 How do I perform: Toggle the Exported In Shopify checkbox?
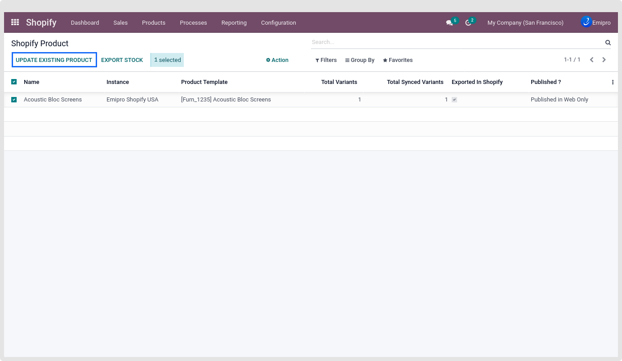pos(454,100)
